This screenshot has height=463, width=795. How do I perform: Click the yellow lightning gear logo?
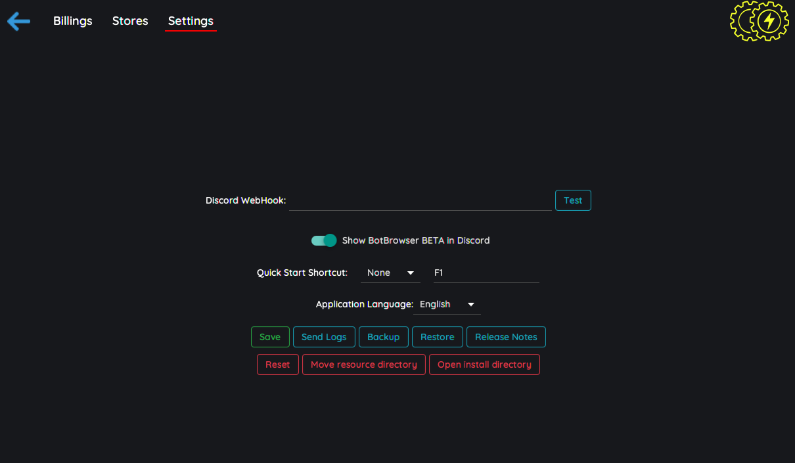[x=760, y=21]
